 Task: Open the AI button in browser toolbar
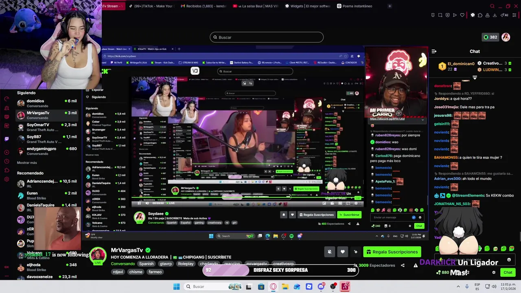(505, 15)
